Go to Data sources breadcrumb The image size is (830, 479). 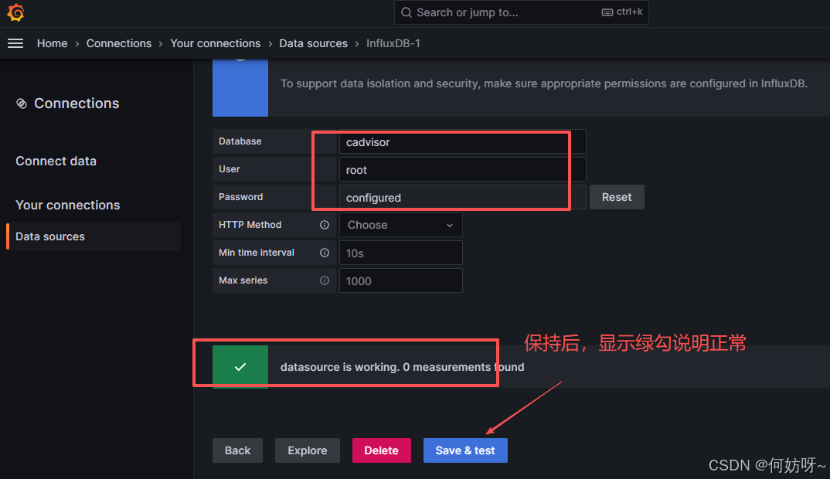click(x=313, y=43)
